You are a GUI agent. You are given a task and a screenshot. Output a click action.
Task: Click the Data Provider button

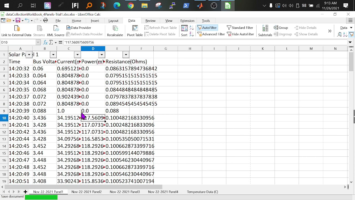79,28
